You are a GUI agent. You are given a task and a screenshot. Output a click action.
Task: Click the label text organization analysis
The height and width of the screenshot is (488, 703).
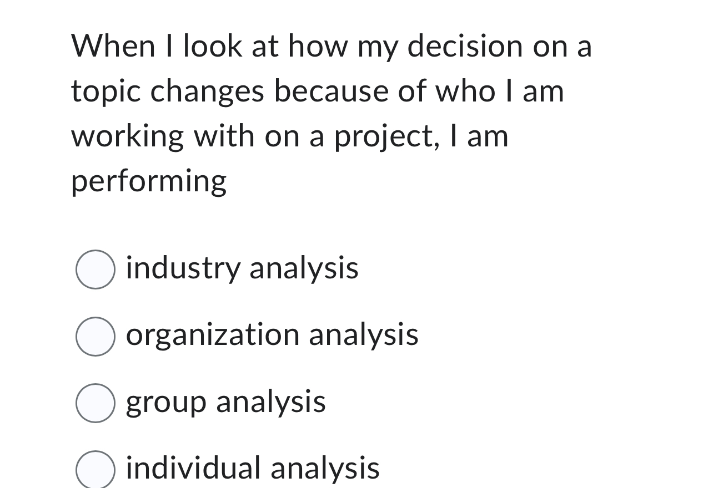272,335
